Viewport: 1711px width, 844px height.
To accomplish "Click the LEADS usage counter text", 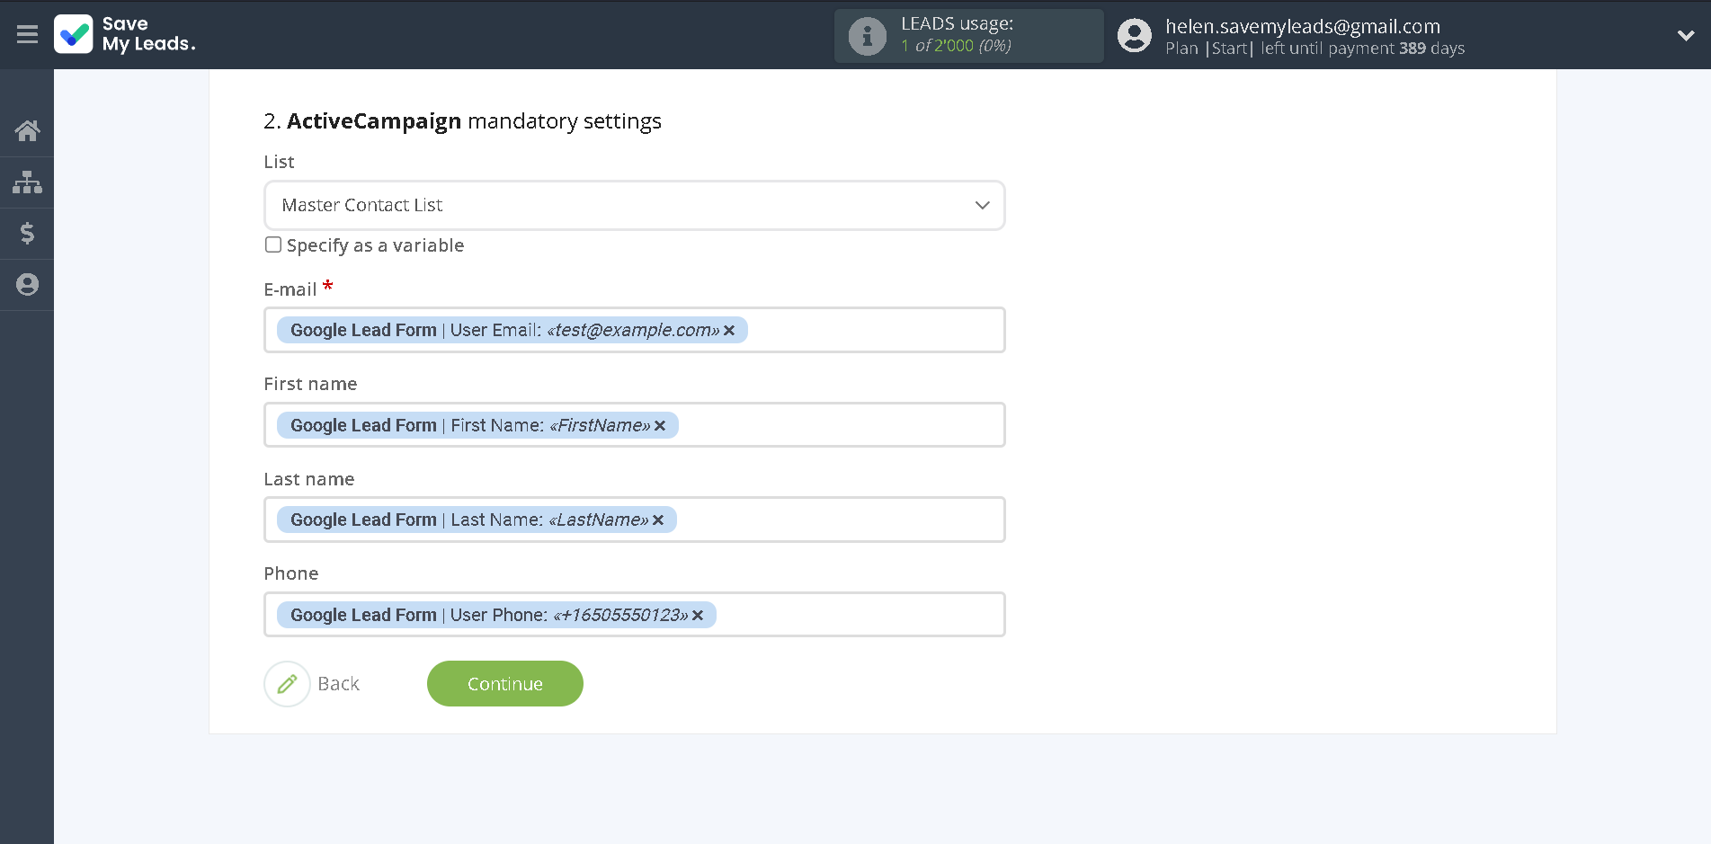I will tap(956, 46).
